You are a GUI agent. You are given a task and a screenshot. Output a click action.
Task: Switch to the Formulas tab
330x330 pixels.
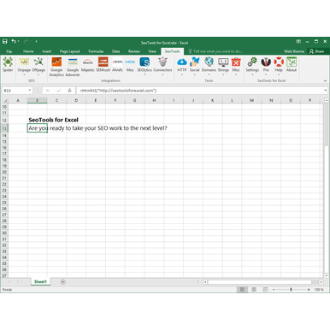coord(96,51)
